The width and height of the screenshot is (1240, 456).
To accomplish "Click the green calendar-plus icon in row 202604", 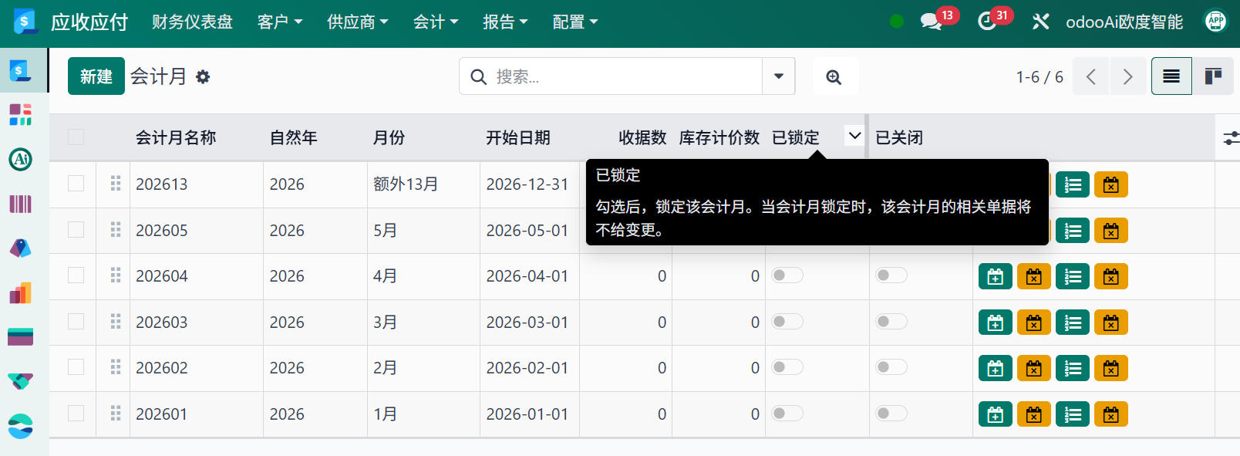I will tap(996, 276).
